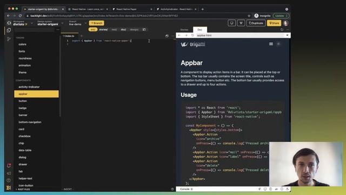The height and width of the screenshot is (195, 346).
Task: Open the Explorer files icon in sidebar
Action: pos(9,30)
